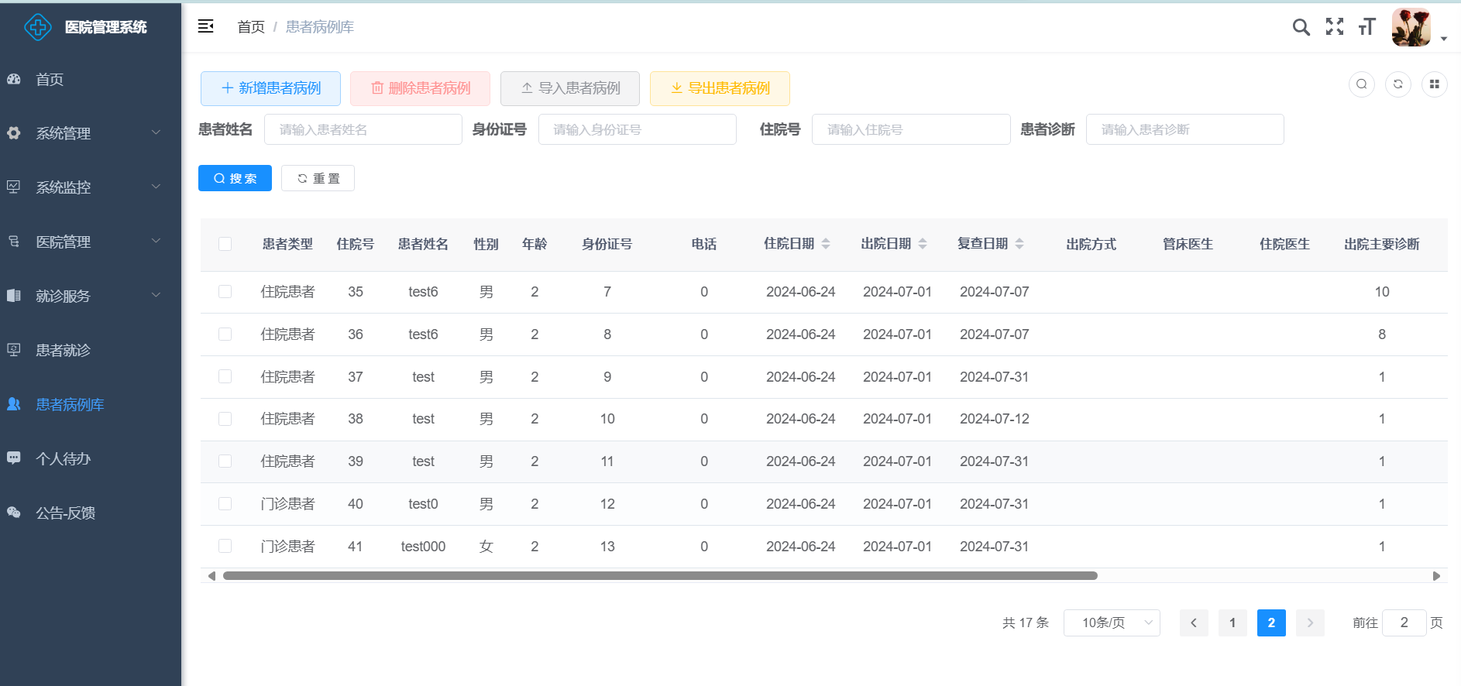Click the right arrow of horizontal scrollbar
The width and height of the screenshot is (1461, 686).
[1436, 576]
